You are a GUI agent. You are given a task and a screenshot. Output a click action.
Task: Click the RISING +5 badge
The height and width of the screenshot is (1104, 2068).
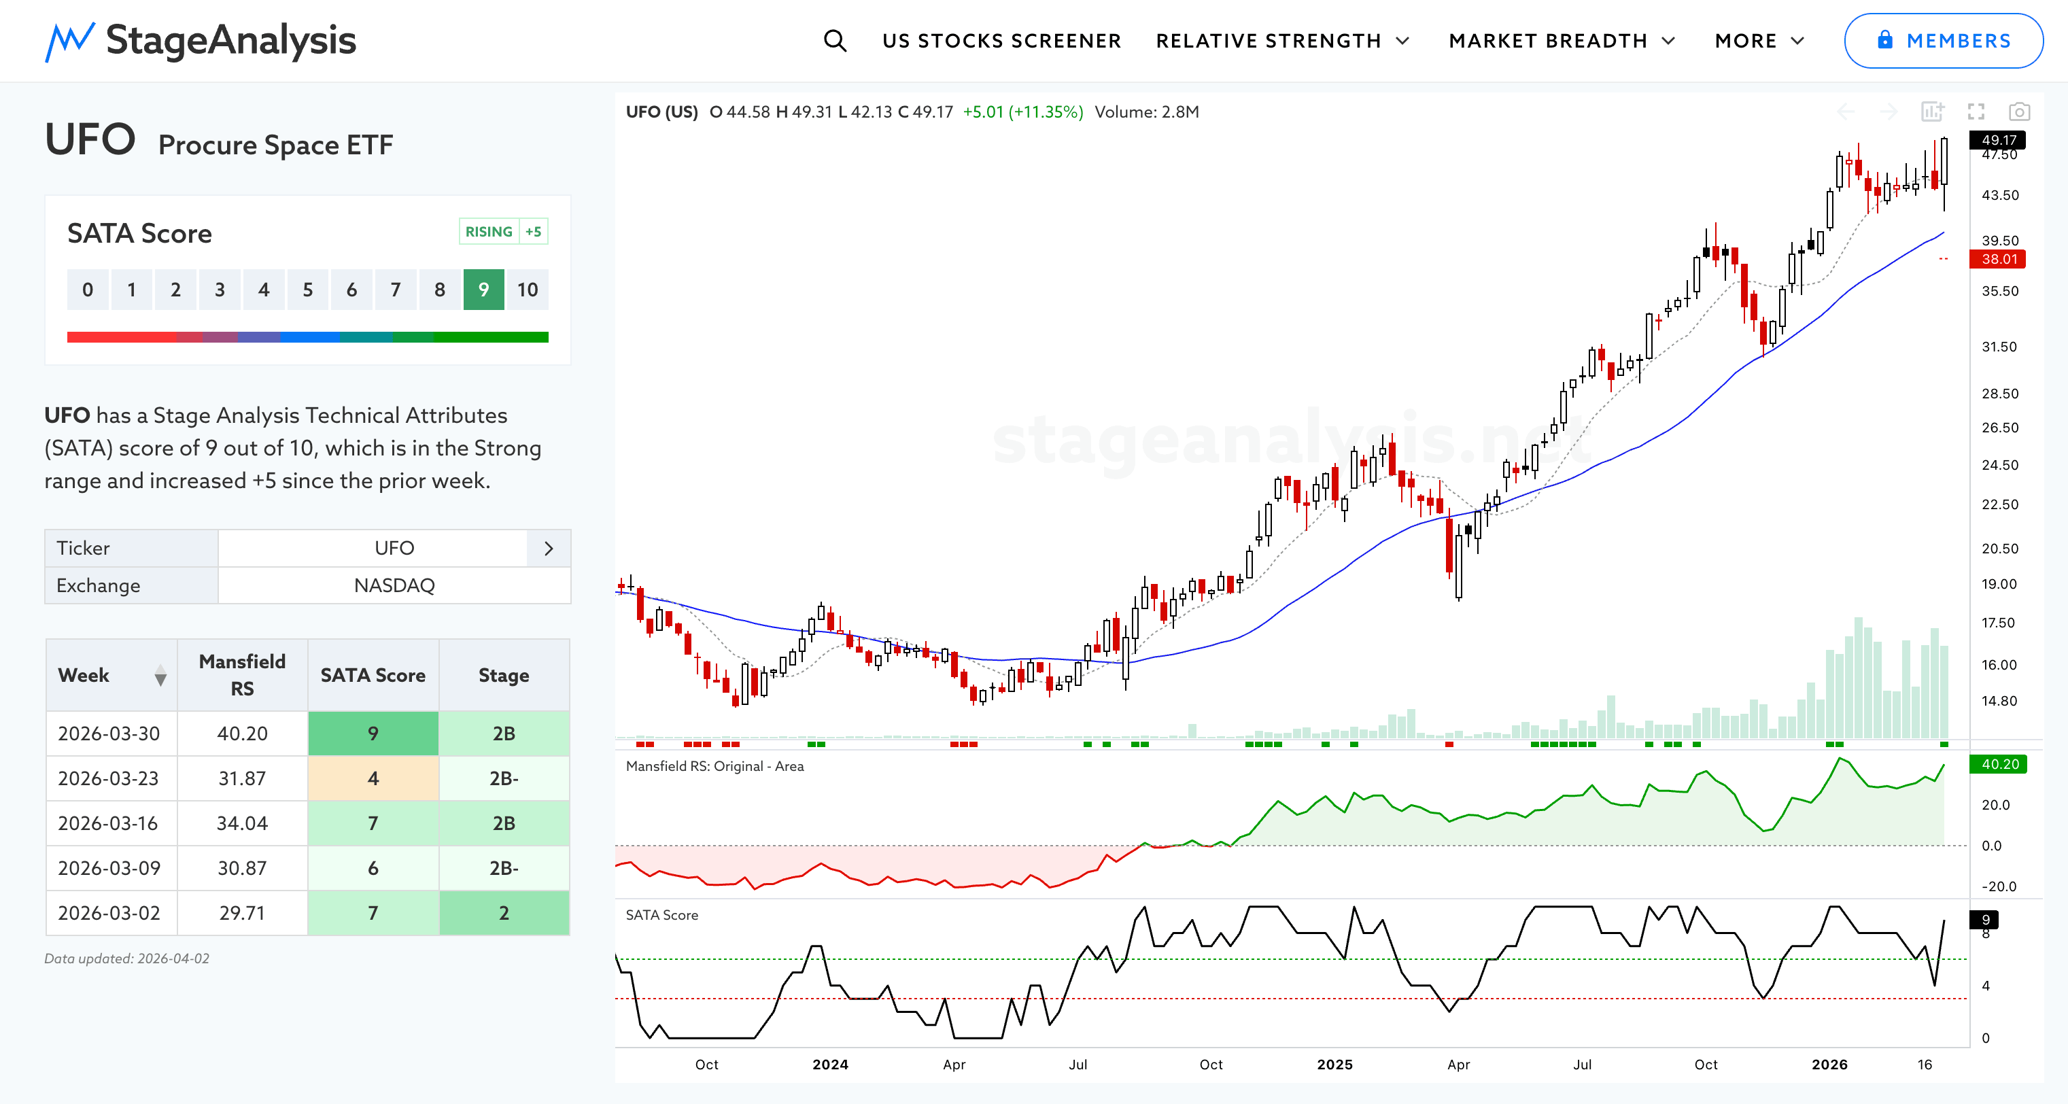coord(503,232)
